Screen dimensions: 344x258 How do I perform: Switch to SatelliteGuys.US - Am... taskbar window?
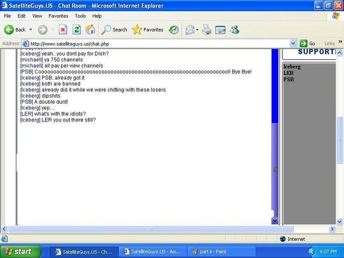(x=153, y=252)
